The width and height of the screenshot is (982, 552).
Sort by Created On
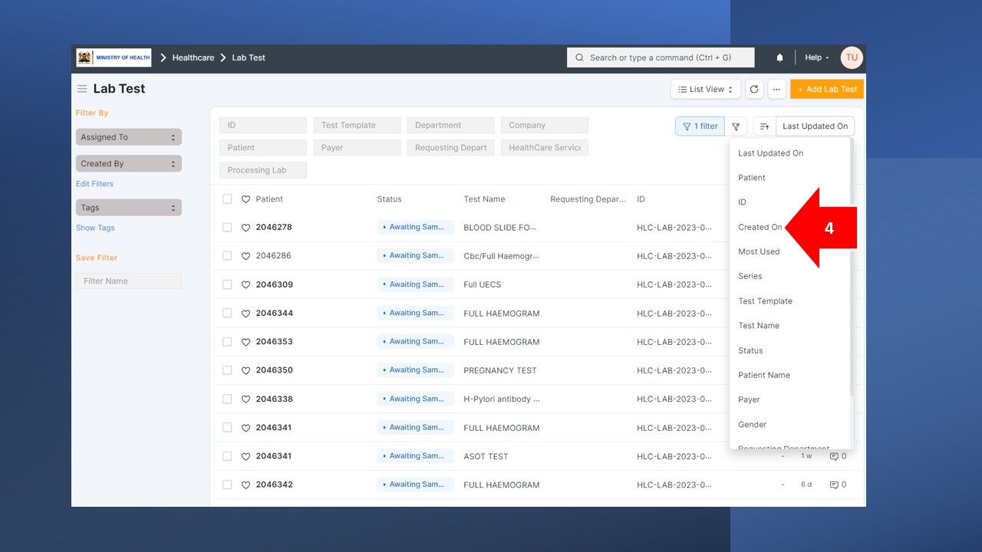[x=760, y=227]
